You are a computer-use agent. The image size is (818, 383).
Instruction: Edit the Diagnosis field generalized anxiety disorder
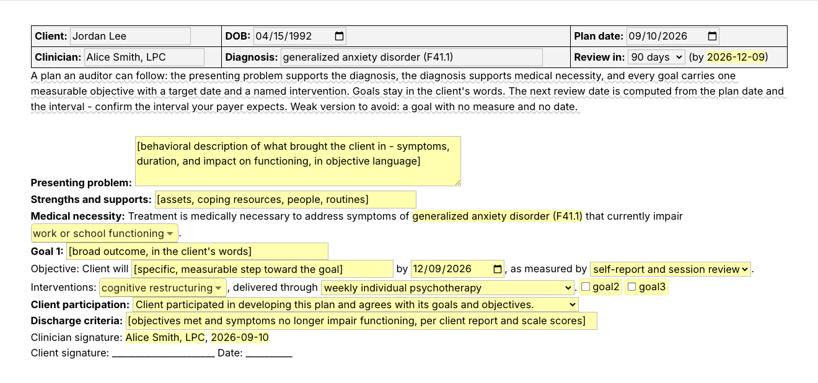click(x=411, y=57)
